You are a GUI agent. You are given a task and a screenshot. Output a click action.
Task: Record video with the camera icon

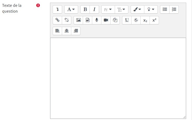click(106, 20)
